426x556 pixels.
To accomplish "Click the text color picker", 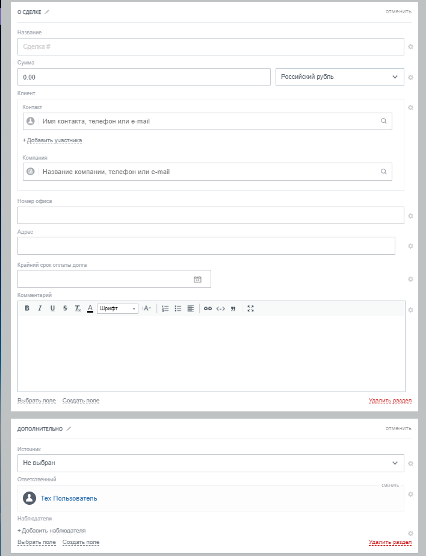I will click(x=90, y=308).
